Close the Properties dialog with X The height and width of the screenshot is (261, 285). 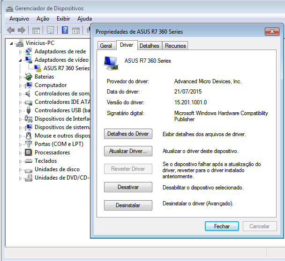point(272,31)
